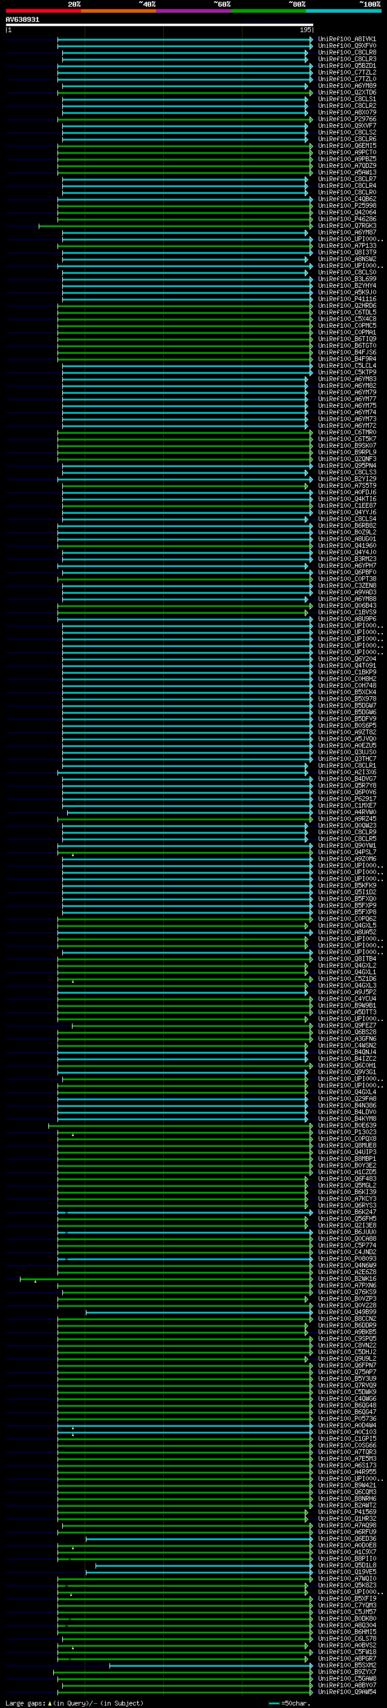Select the label UniRef100_C8CLR0
Screen dimensions: 387x1708
coord(346,192)
